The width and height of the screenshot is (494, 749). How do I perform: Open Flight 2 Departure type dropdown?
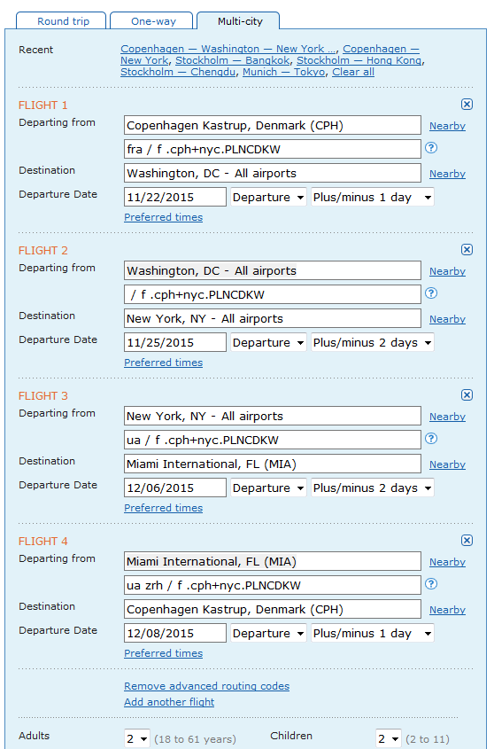(268, 342)
